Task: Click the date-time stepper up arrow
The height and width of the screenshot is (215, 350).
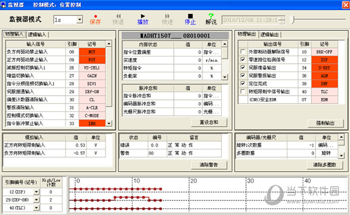Action: click(282, 18)
